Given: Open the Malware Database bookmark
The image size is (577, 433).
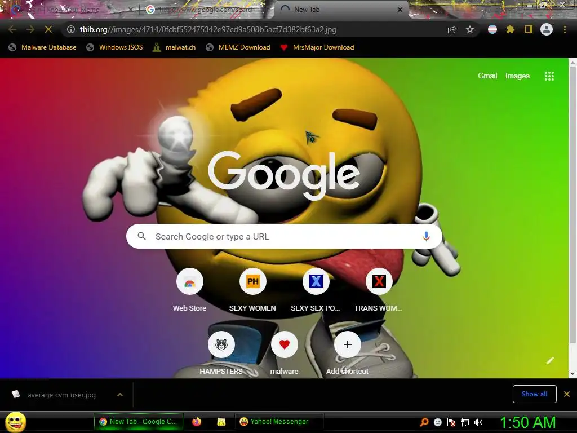Looking at the screenshot, I should (43, 47).
